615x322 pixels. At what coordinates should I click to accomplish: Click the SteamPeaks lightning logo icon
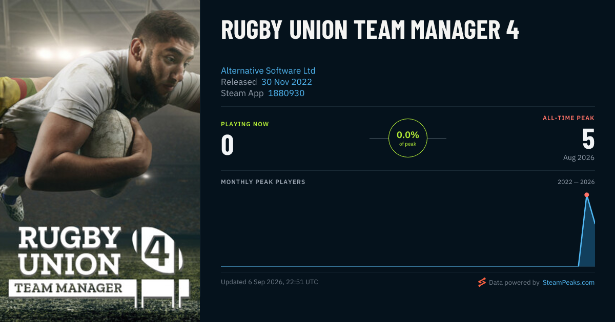click(x=482, y=282)
